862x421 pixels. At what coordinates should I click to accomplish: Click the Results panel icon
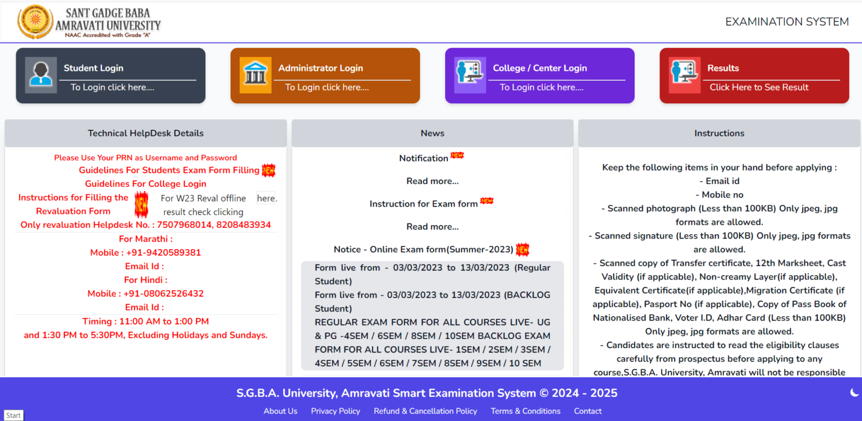tap(684, 75)
